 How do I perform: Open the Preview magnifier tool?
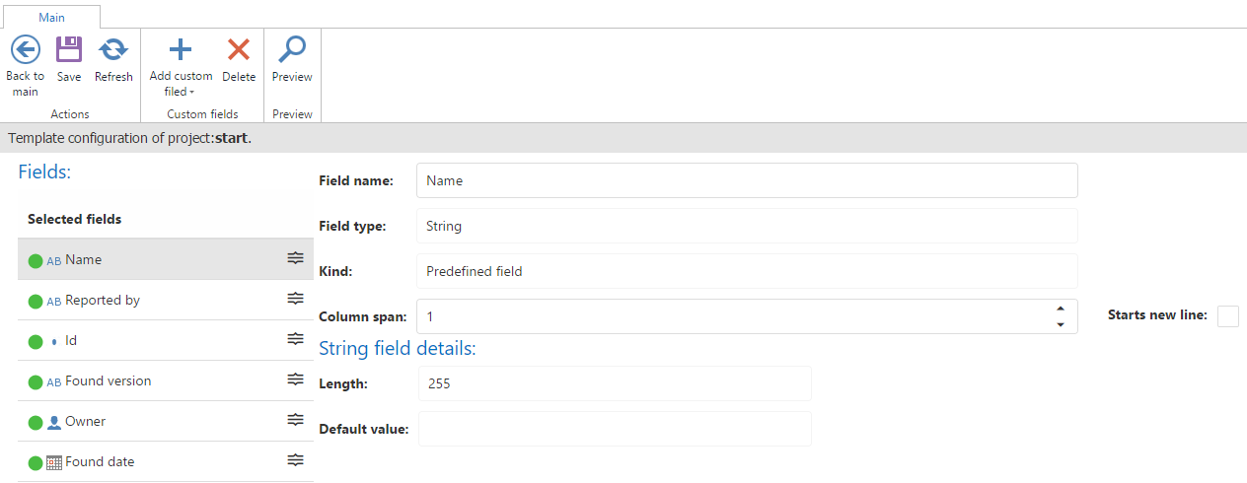click(292, 50)
